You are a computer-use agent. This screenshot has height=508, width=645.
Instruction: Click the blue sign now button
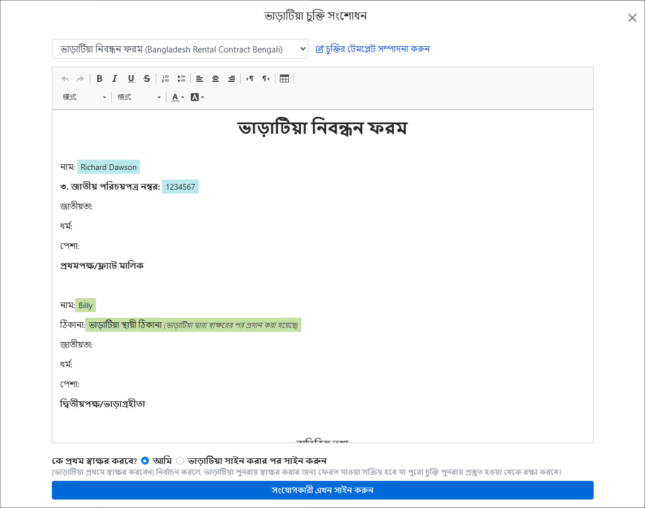323,491
